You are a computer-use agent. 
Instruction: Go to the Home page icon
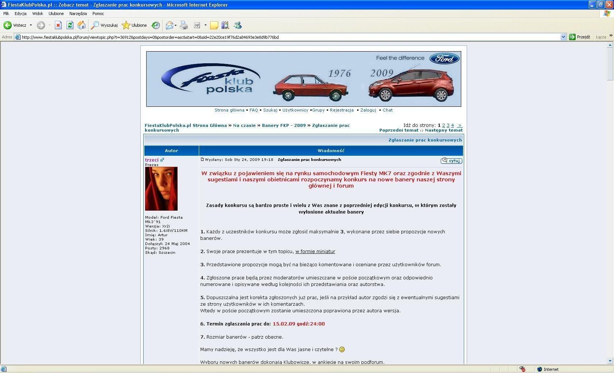click(x=82, y=25)
